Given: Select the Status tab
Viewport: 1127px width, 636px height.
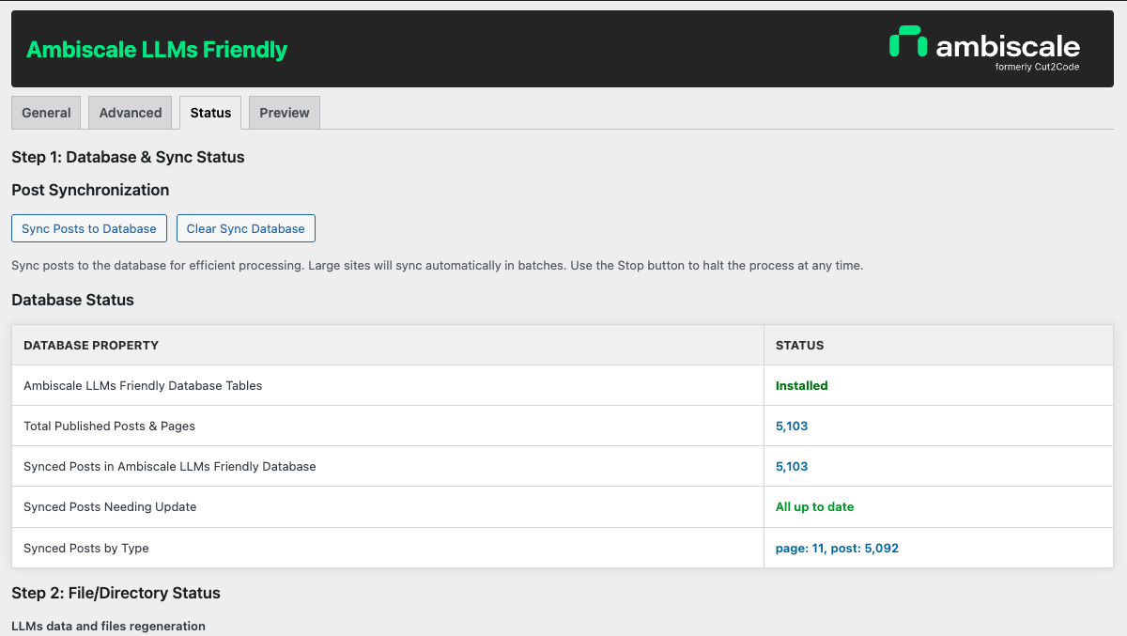Looking at the screenshot, I should tap(210, 113).
